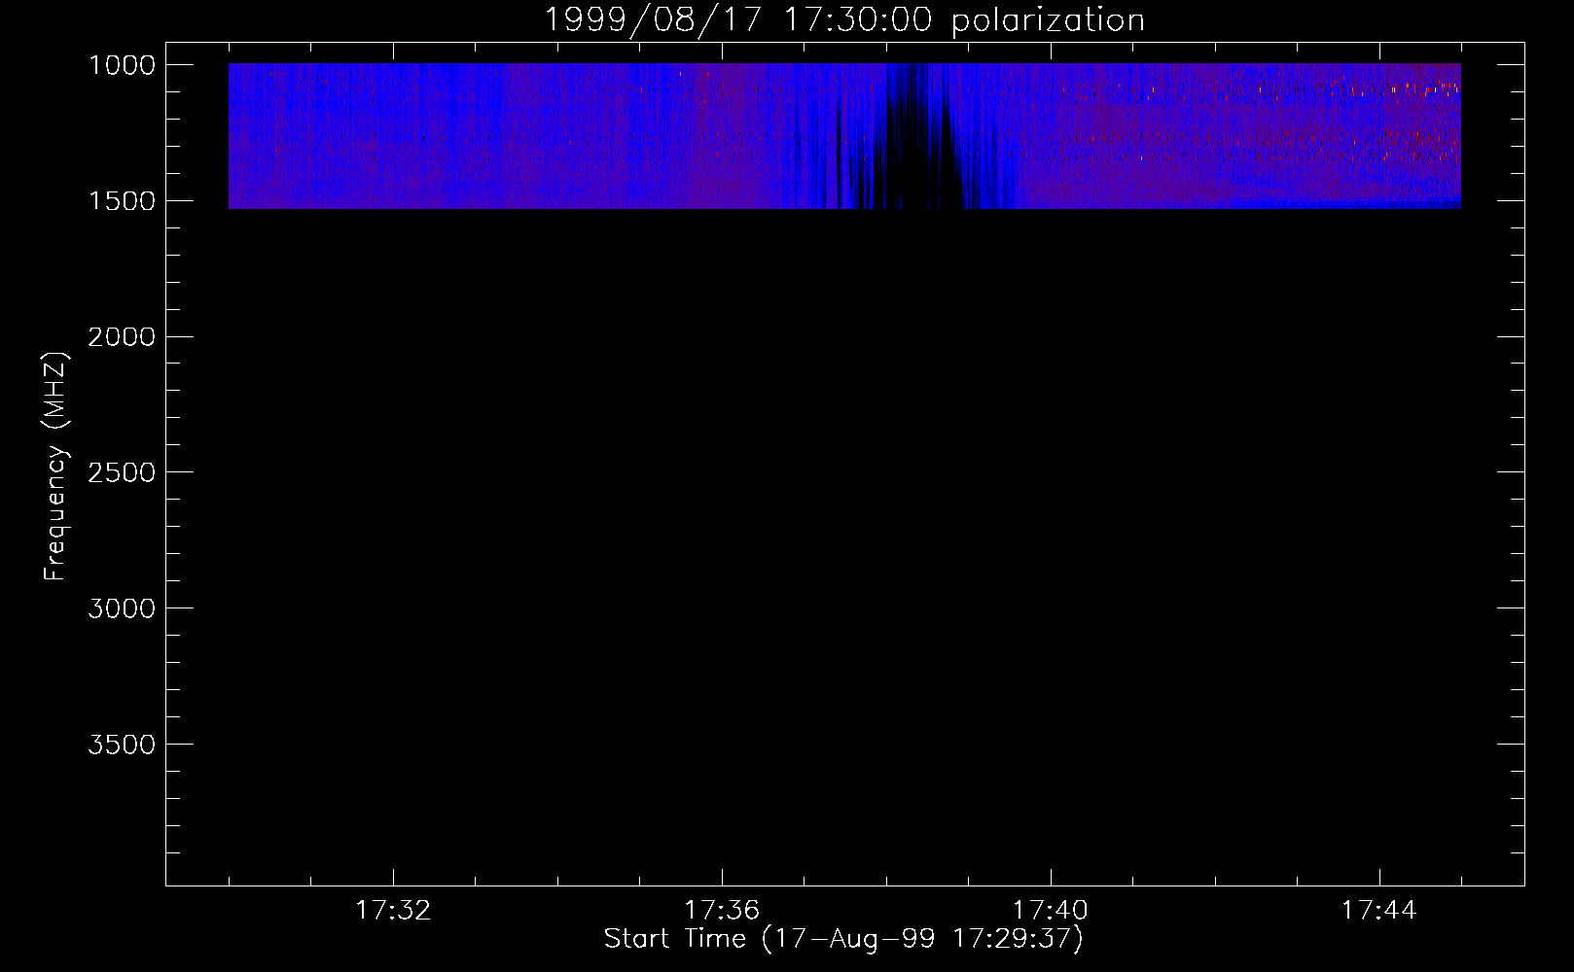Viewport: 1574px width, 972px height.
Task: Click the 17:32 time tick label
Action: 393,911
